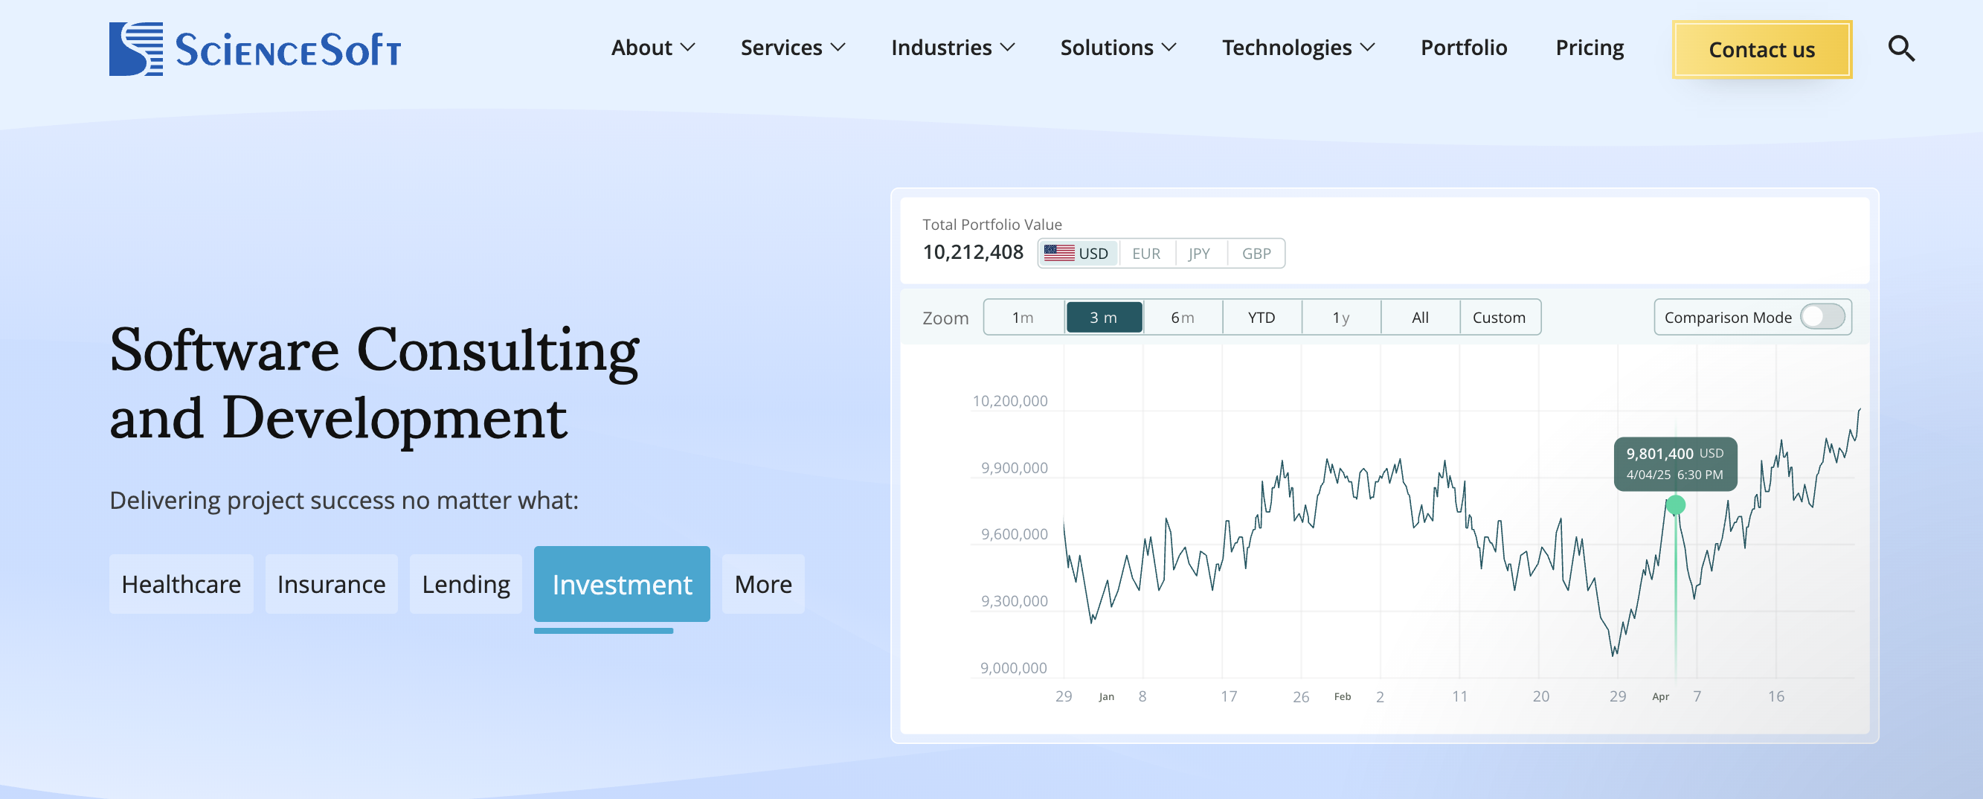Expand the Services dropdown menu
The width and height of the screenshot is (1983, 799).
click(x=792, y=48)
